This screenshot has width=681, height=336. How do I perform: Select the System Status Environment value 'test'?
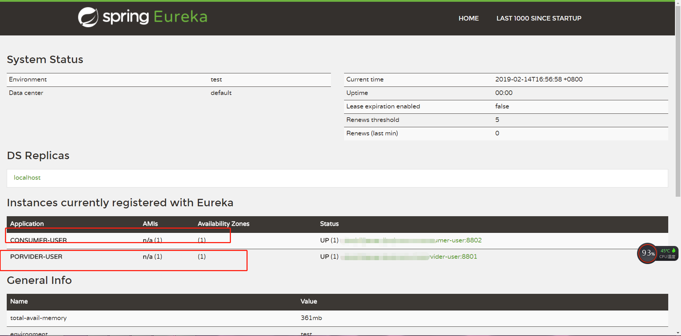point(216,79)
